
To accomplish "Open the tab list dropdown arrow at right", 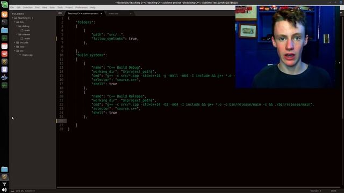I will 341,13.
